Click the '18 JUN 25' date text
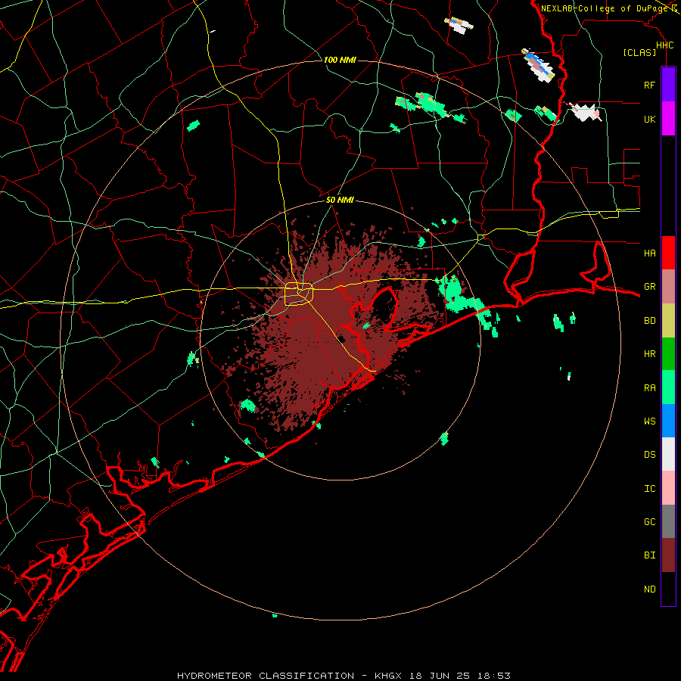The image size is (681, 681). pyautogui.click(x=440, y=676)
